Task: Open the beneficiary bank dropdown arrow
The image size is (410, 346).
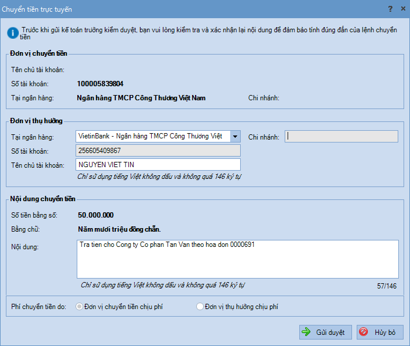Action: (x=235, y=137)
